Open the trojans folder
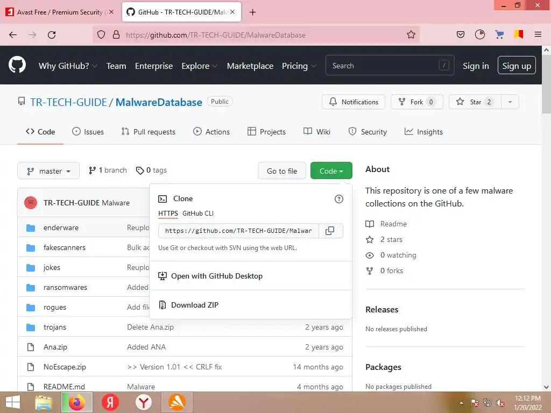This screenshot has height=413, width=551. [54, 327]
